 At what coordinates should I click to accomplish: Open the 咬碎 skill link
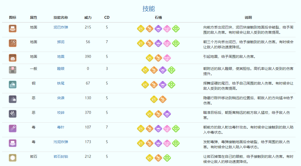tap(61, 113)
